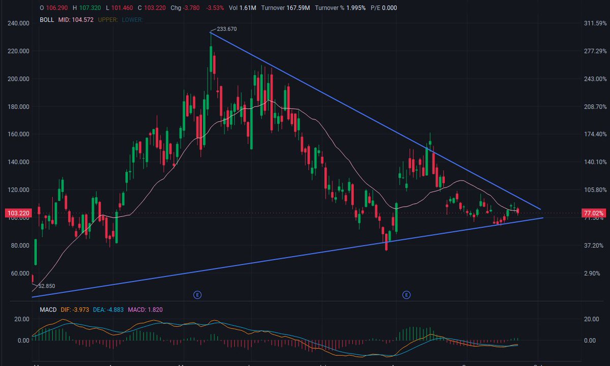The width and height of the screenshot is (610, 366).
Task: Click the BOLL 'UPPER:' label
Action: pos(108,19)
